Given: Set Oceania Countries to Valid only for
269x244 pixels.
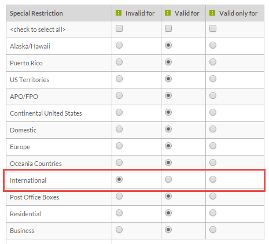Looking at the screenshot, I should pos(213,162).
